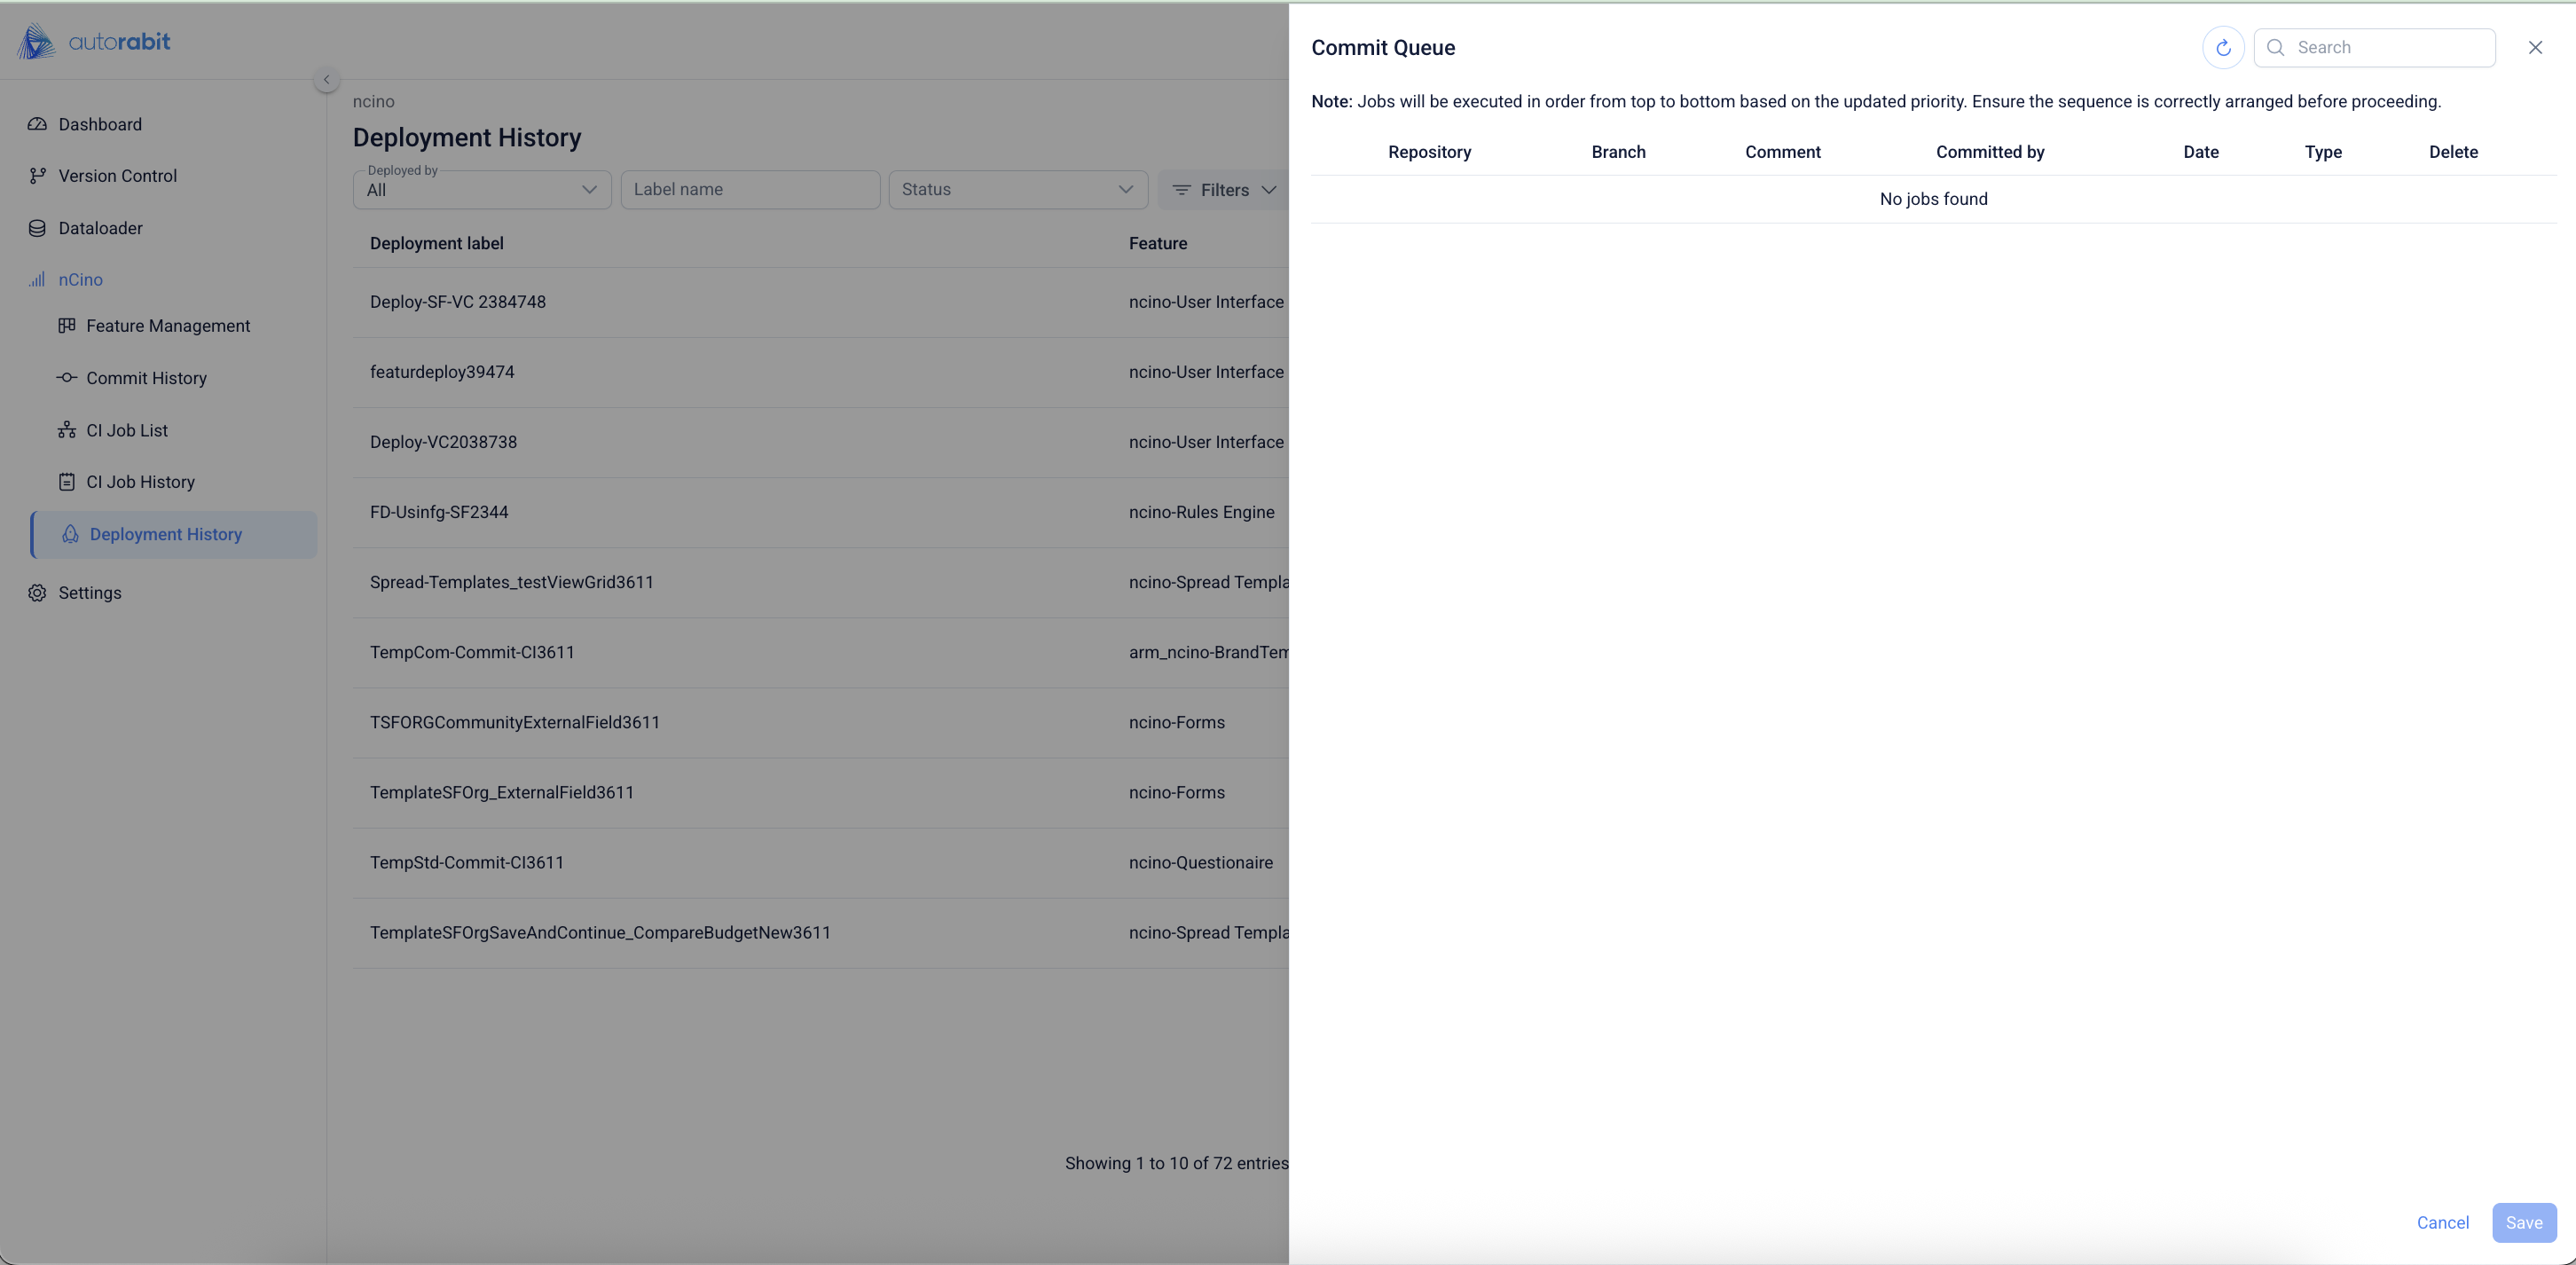Image resolution: width=2576 pixels, height=1265 pixels.
Task: Collapse the sidebar with the chevron
Action: click(326, 80)
